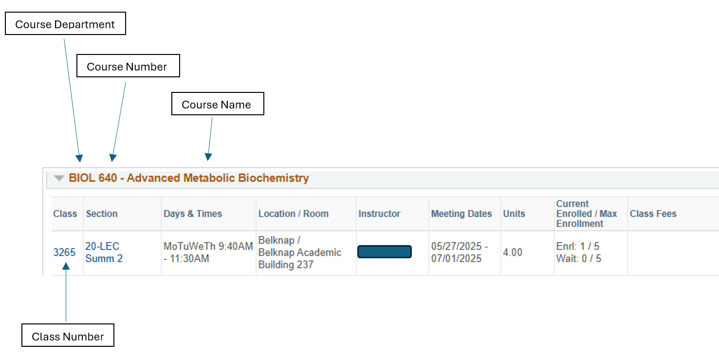Collapse the BIOL 640 course section triangle
Viewport: 719px width, 357px height.
(x=59, y=178)
